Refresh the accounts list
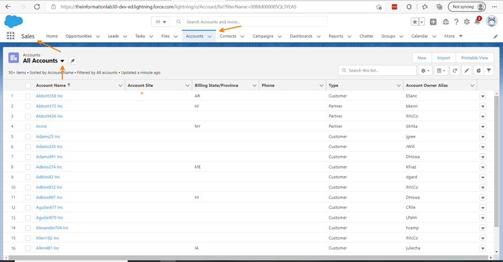503x262 pixels. [455, 70]
